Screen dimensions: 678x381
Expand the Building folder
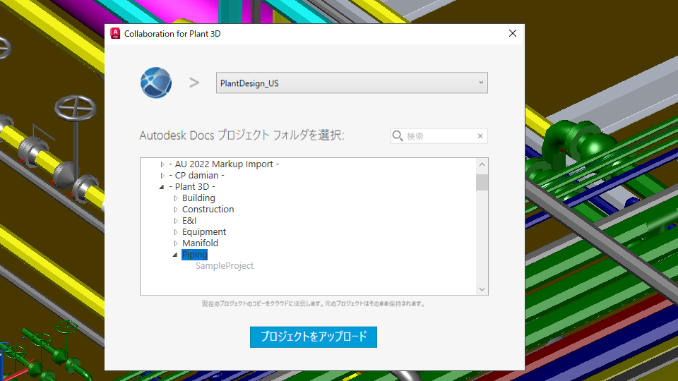point(176,198)
